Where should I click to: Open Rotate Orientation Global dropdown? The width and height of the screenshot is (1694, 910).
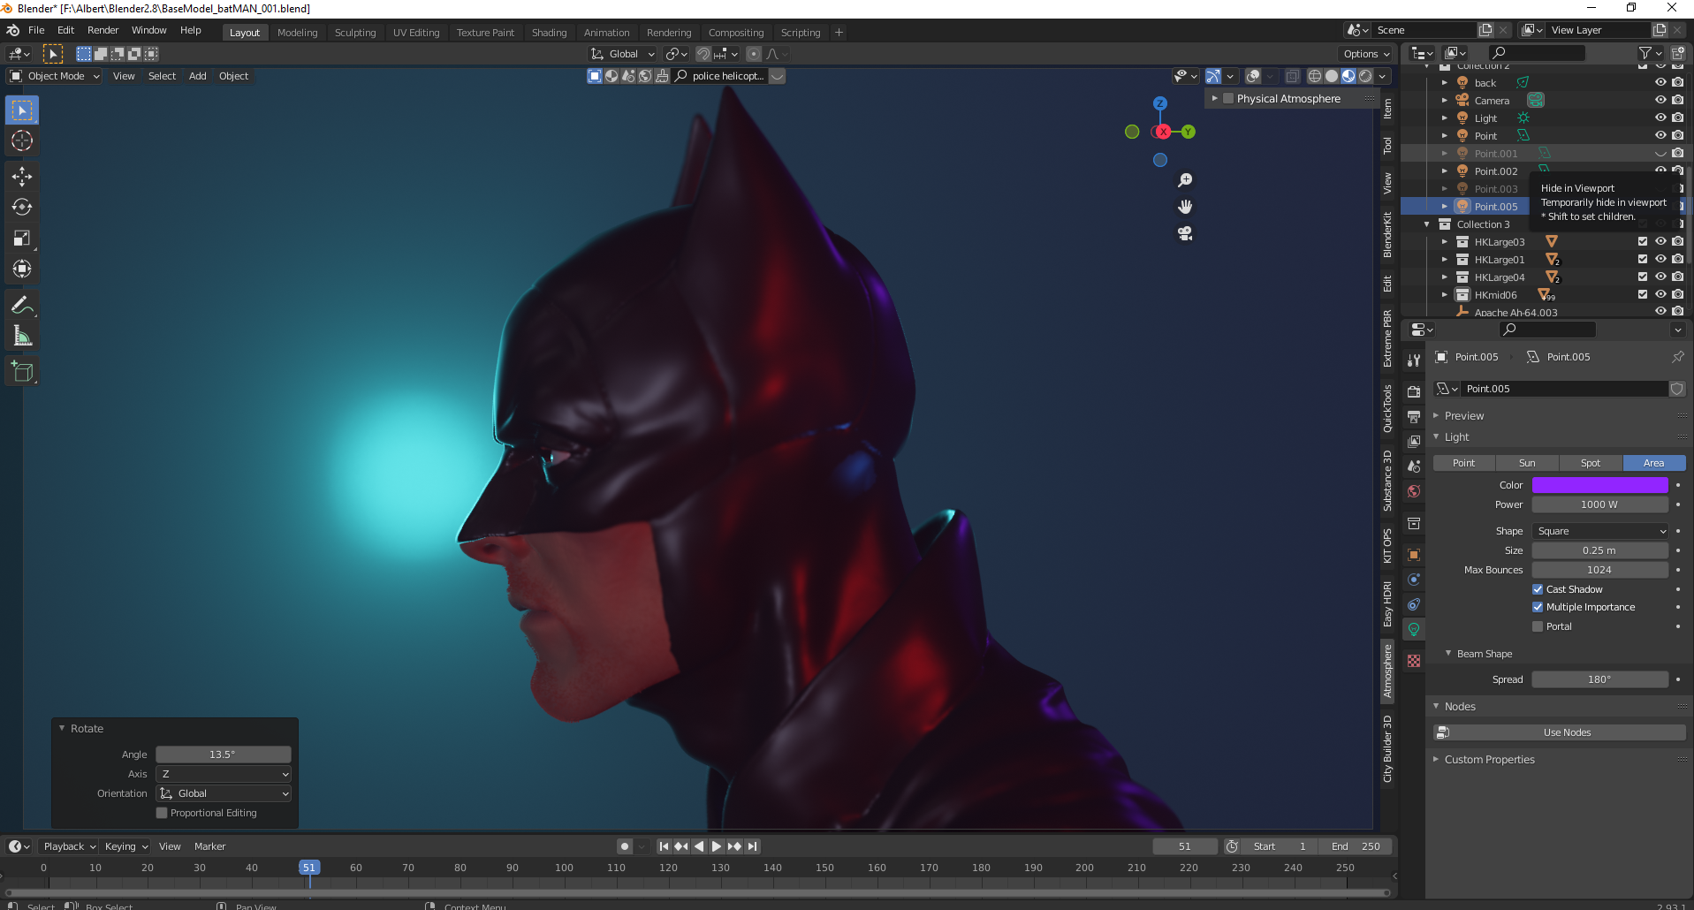pos(224,793)
